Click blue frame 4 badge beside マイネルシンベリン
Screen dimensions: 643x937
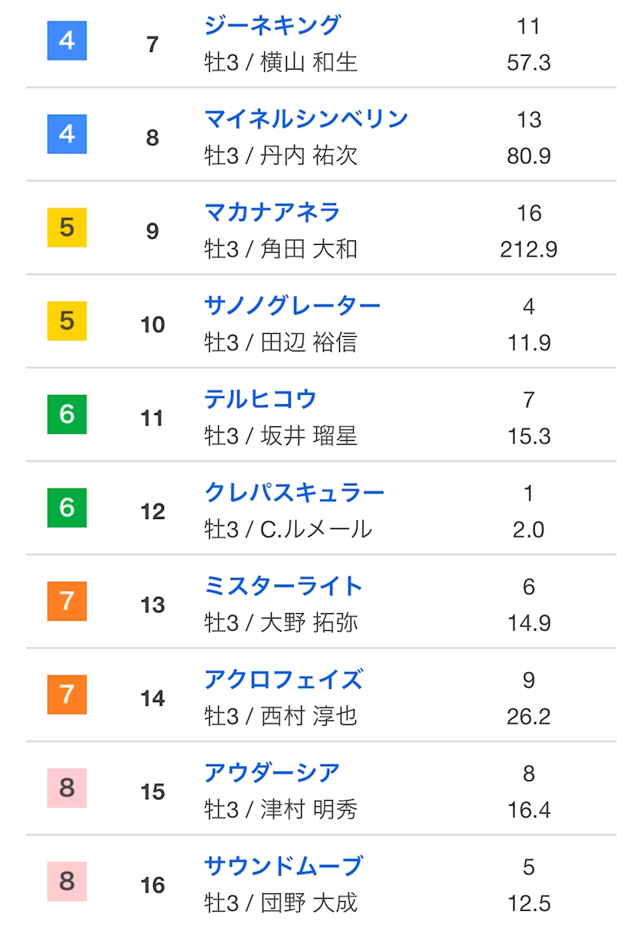[x=67, y=134]
